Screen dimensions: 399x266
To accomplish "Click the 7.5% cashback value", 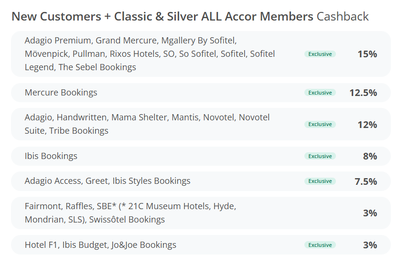I will click(x=366, y=181).
